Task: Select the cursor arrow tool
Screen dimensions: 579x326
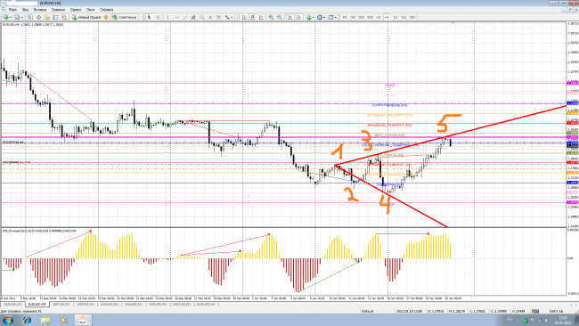Action: click(149, 17)
